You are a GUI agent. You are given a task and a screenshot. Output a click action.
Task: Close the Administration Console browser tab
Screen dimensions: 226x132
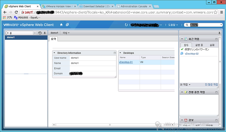[x=150, y=6]
